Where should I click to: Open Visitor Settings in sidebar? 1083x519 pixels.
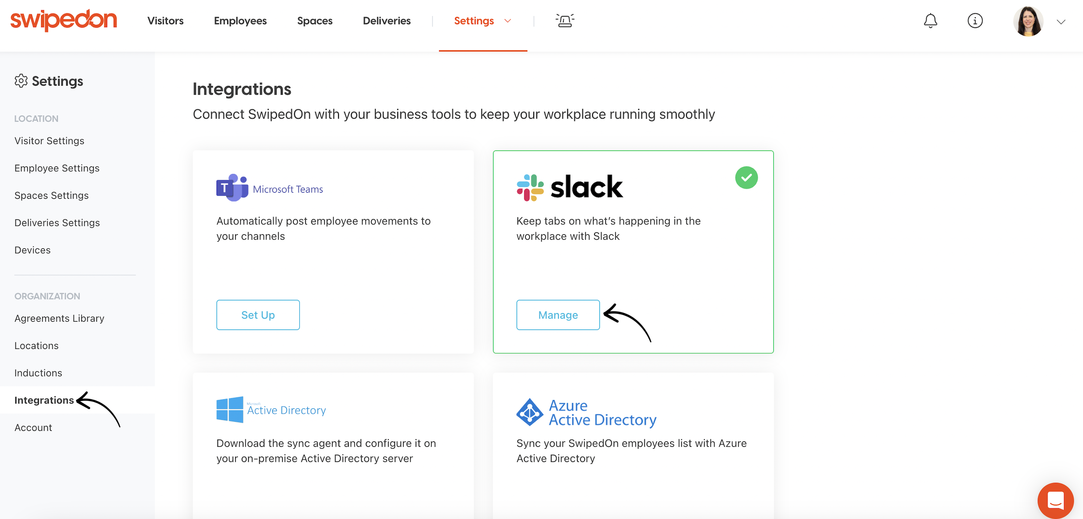coord(49,141)
